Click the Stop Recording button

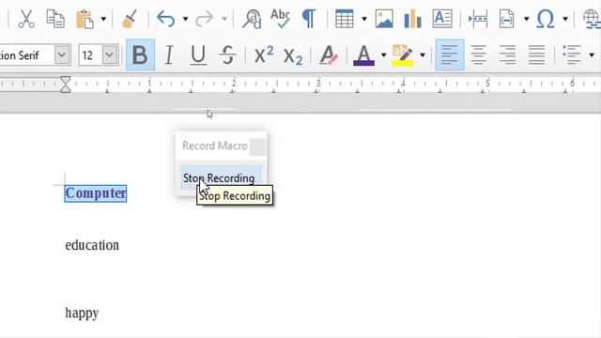[x=221, y=177]
